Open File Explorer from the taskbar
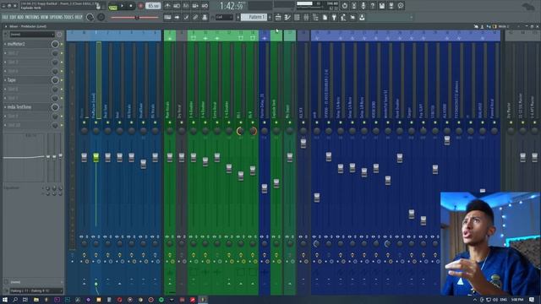 [36, 300]
